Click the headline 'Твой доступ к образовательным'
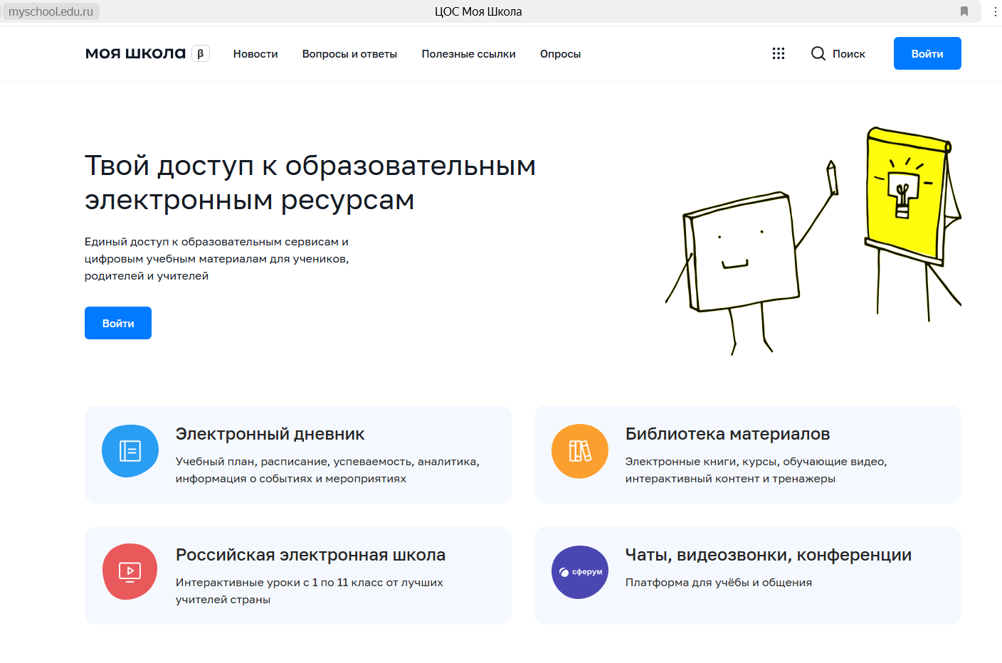Screen dimensions: 1002x663 310,166
